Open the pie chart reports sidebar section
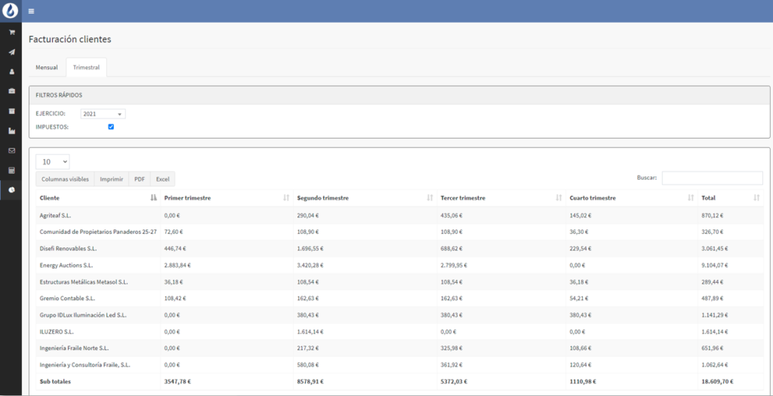This screenshot has height=396, width=773. 11,189
